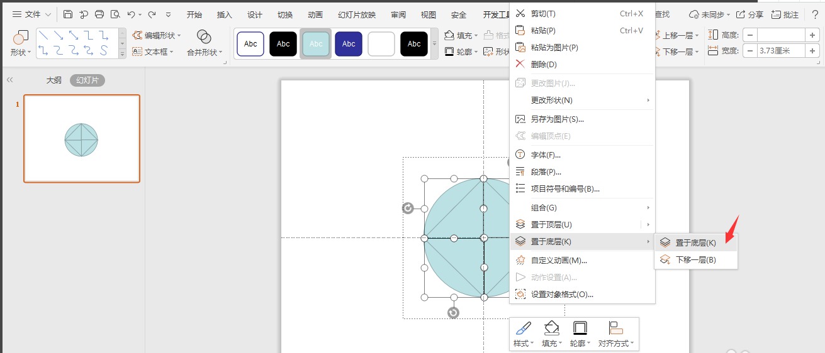Select the S-curve shape in shape gallery
The height and width of the screenshot is (353, 825).
point(104,50)
